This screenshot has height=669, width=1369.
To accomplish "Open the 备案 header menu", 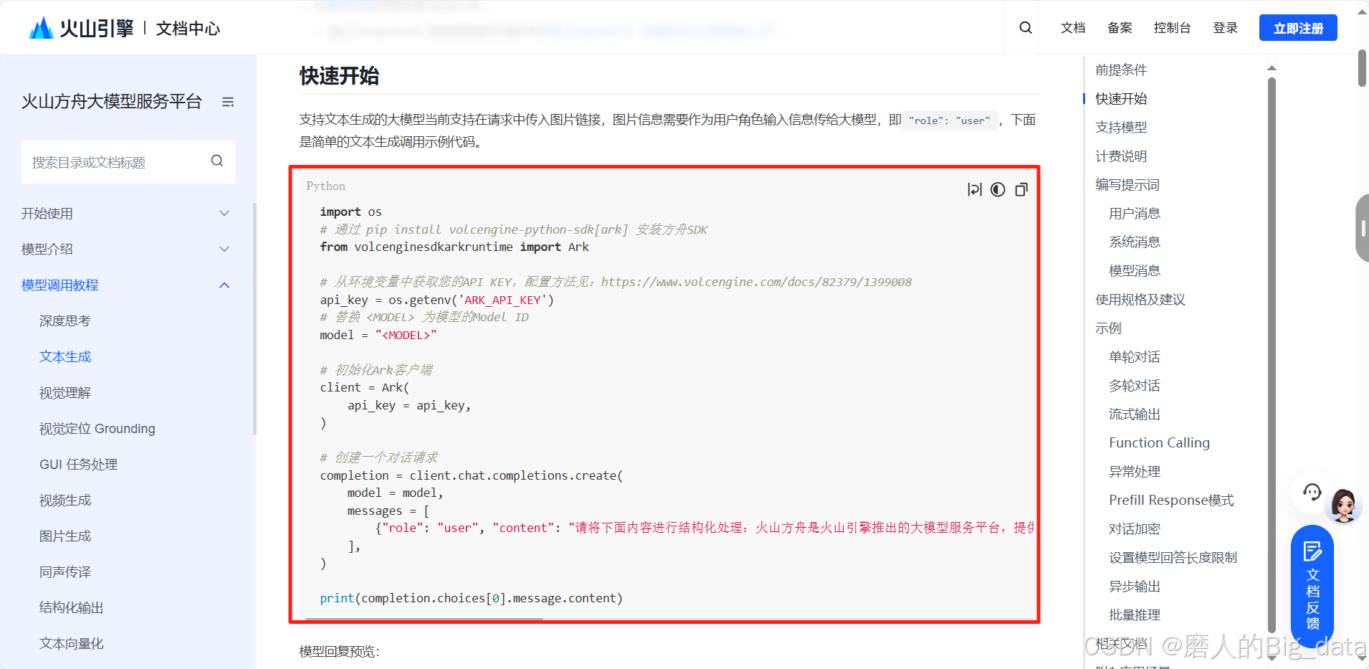I will 1120,28.
